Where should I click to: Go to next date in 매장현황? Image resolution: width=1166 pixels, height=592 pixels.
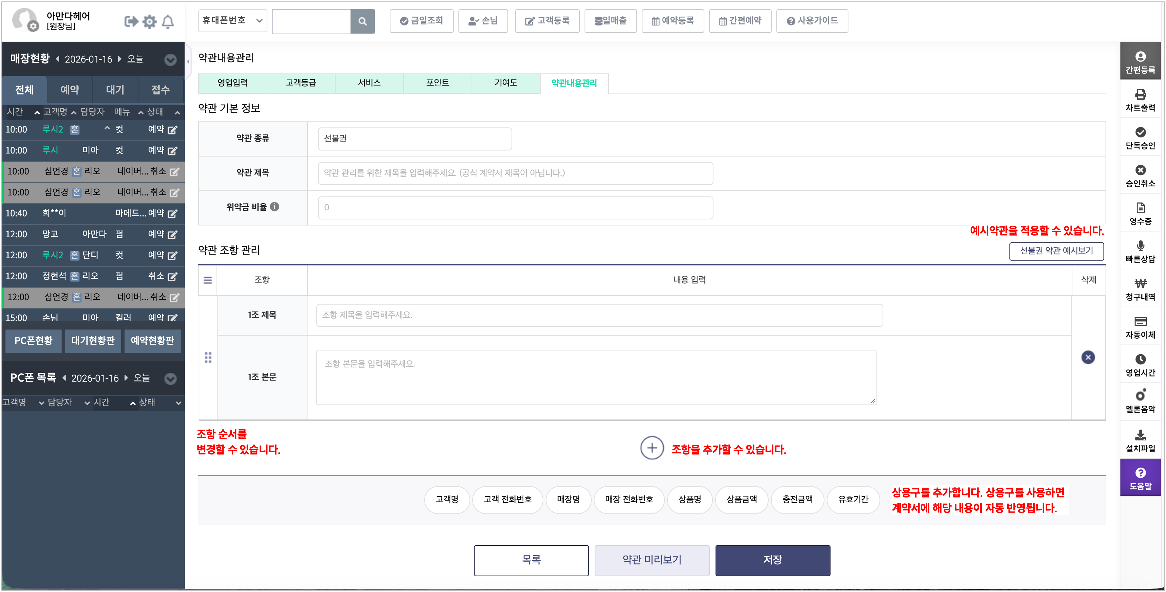click(120, 59)
